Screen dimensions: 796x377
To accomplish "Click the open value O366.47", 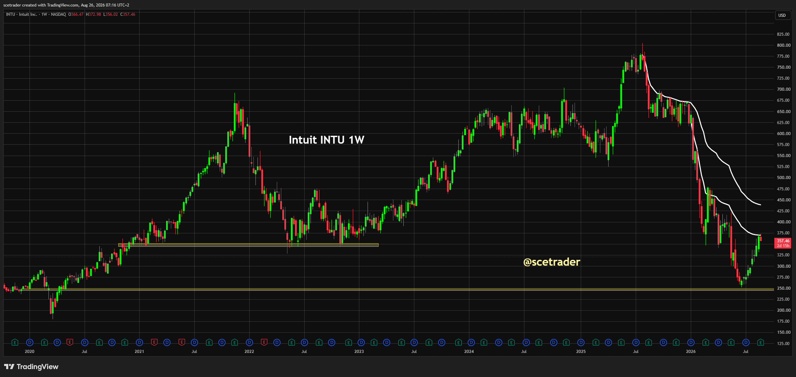I will (76, 14).
